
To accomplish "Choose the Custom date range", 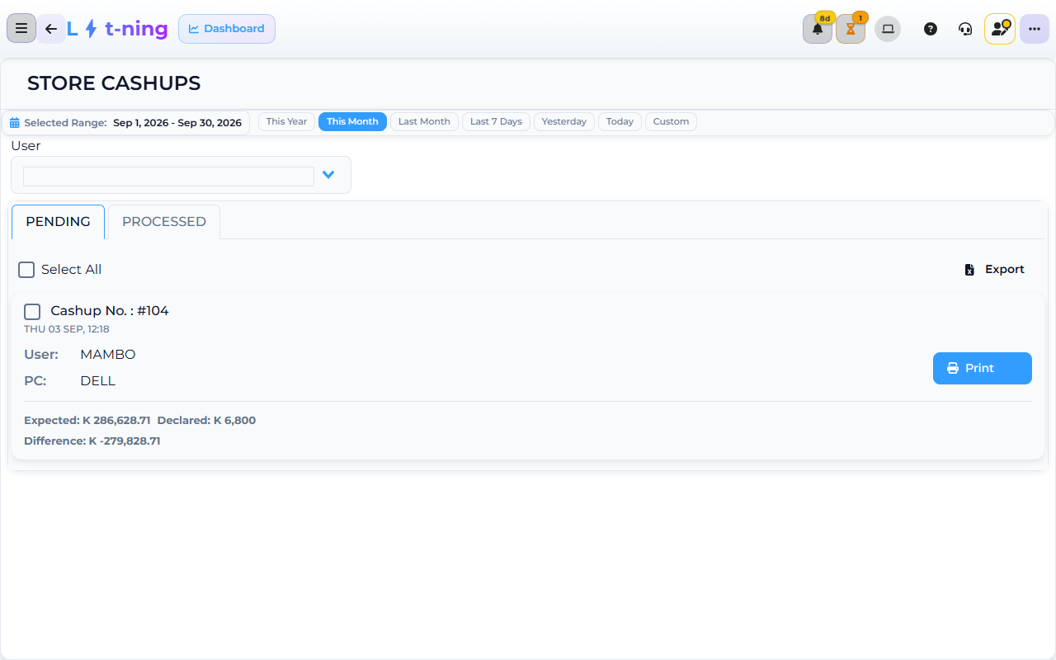I will click(671, 121).
